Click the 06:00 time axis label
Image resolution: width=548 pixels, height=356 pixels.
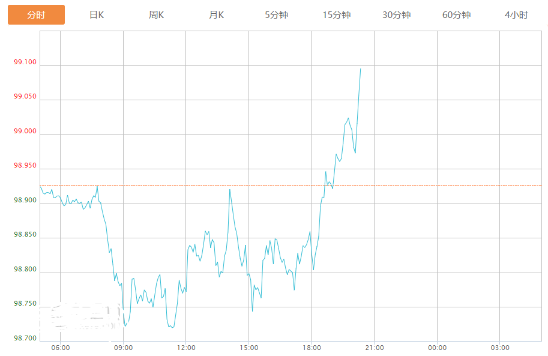[61, 348]
